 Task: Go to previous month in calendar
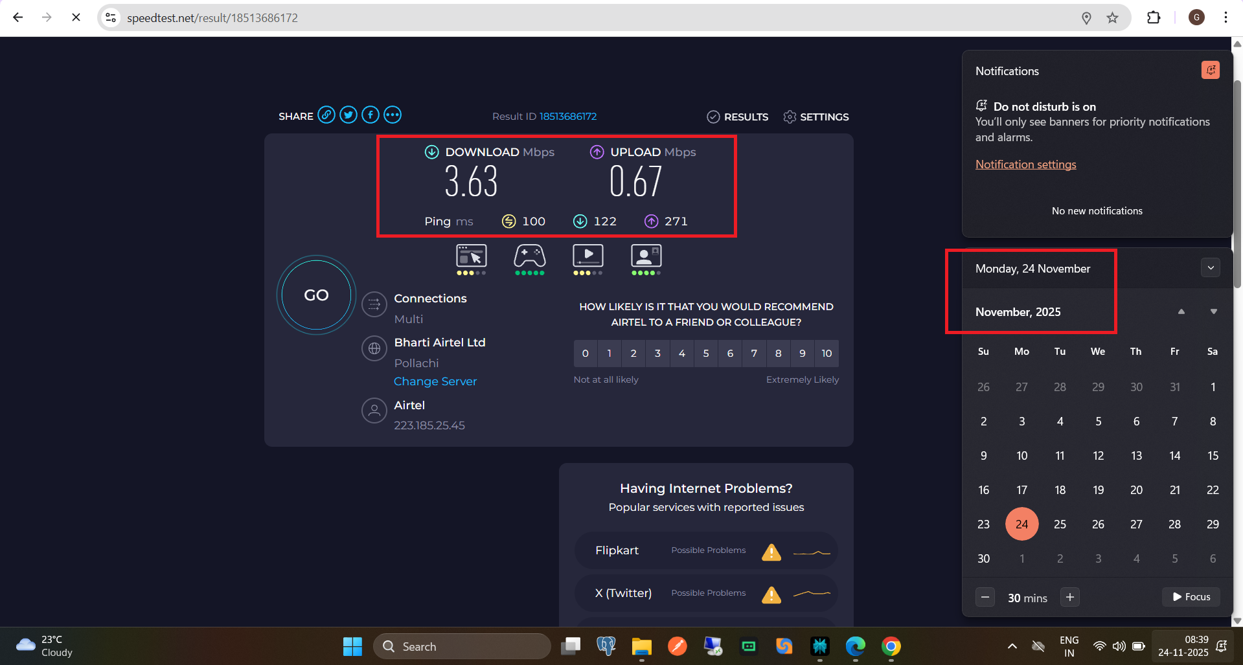click(x=1181, y=312)
